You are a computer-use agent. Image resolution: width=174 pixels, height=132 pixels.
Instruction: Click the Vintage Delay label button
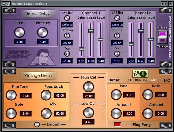[39, 76]
